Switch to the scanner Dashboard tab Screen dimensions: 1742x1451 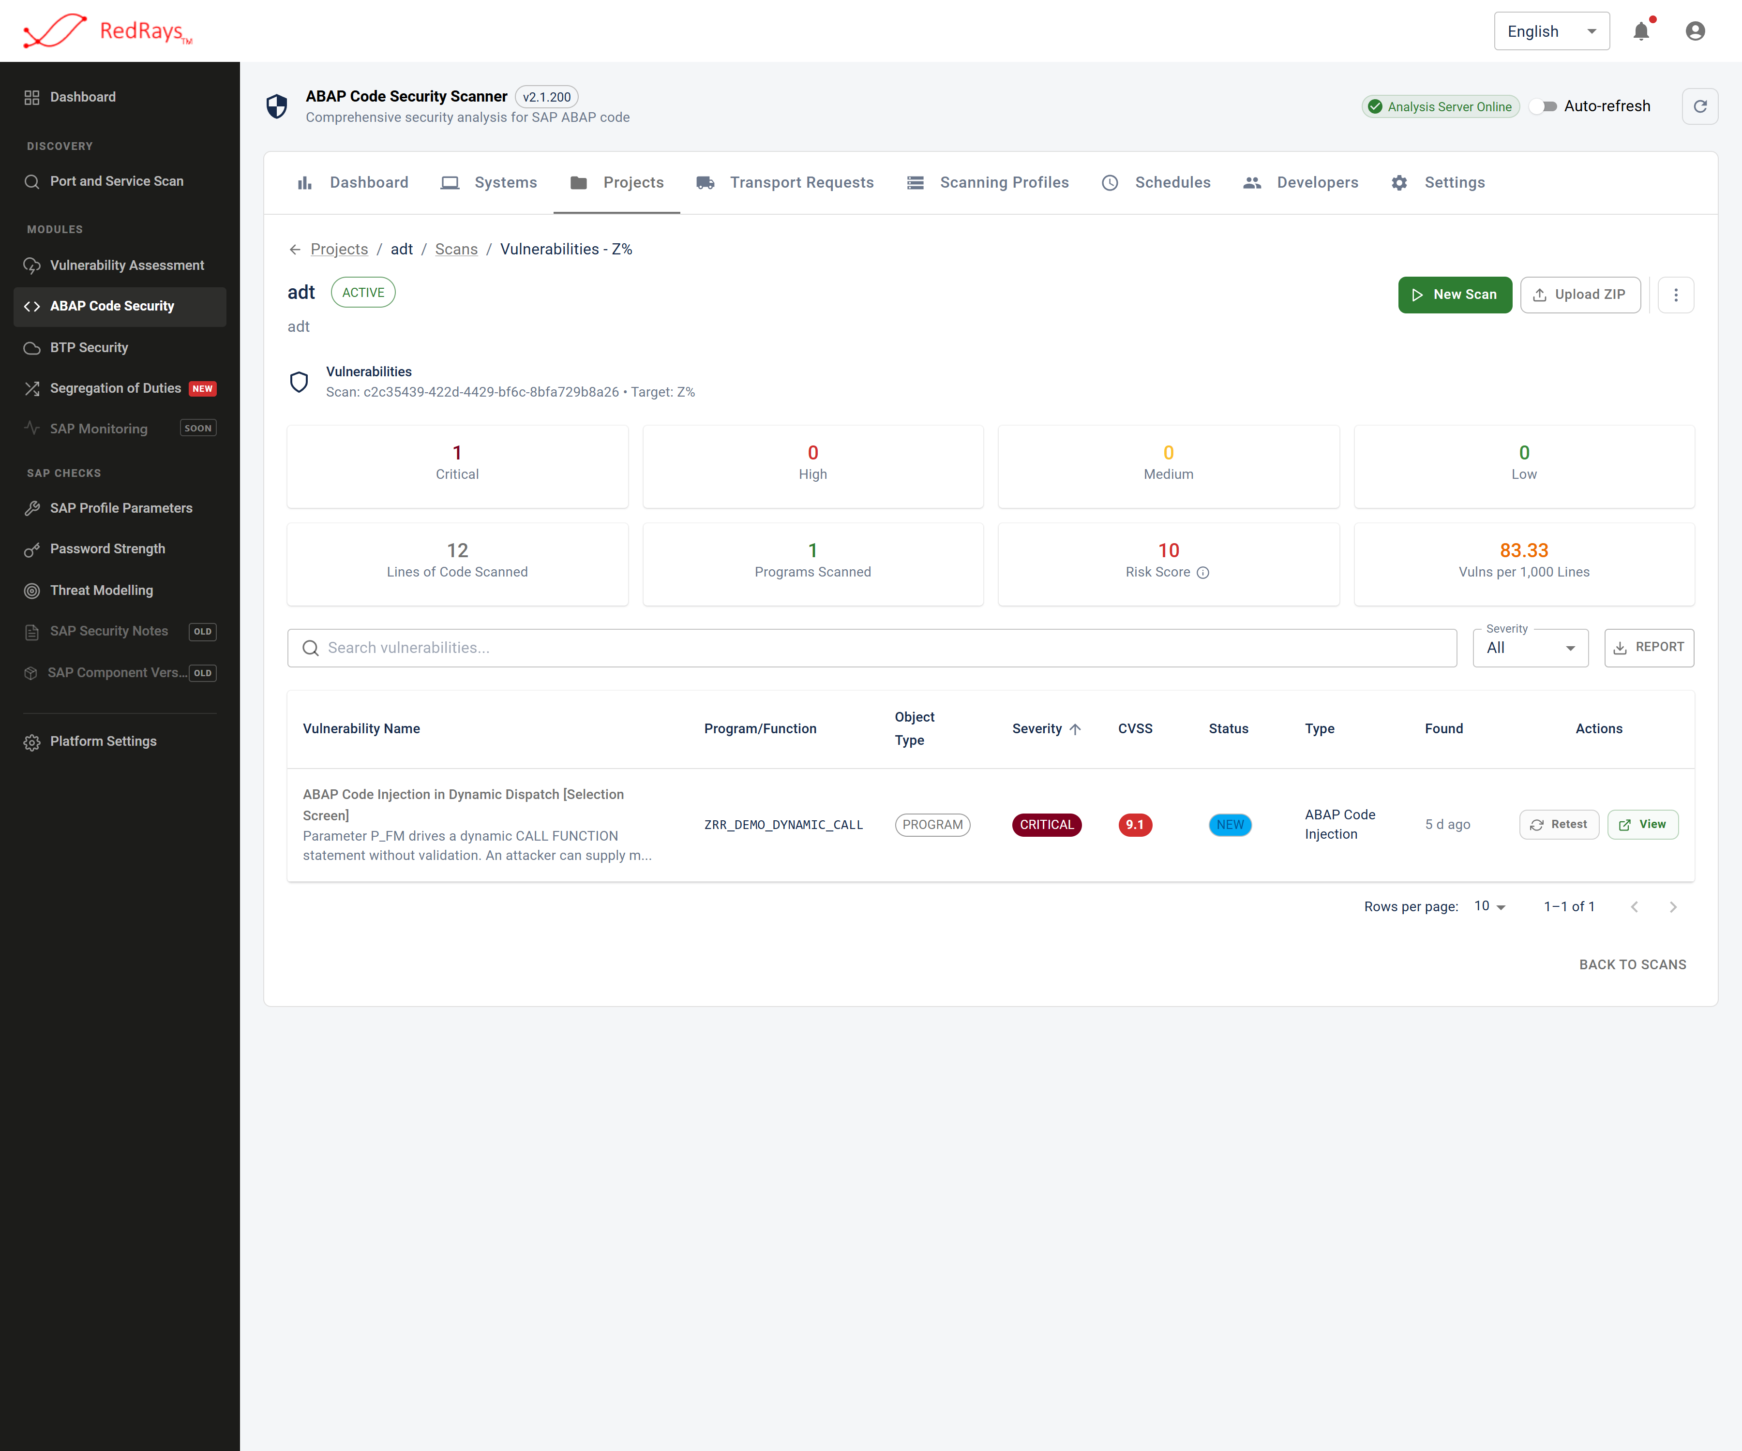point(353,182)
